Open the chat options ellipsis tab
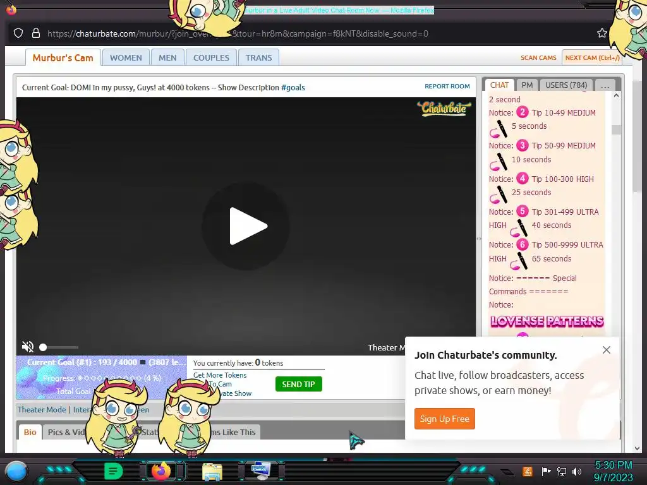The height and width of the screenshot is (485, 647). coord(605,85)
